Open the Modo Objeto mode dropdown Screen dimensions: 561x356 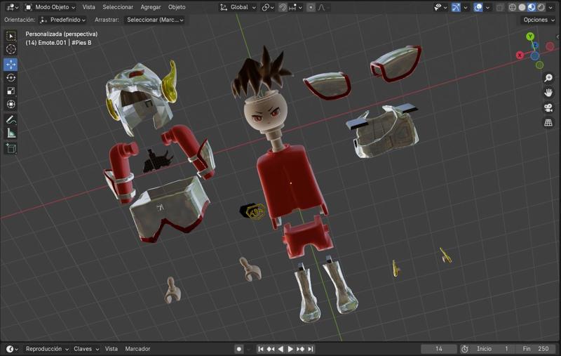click(50, 7)
